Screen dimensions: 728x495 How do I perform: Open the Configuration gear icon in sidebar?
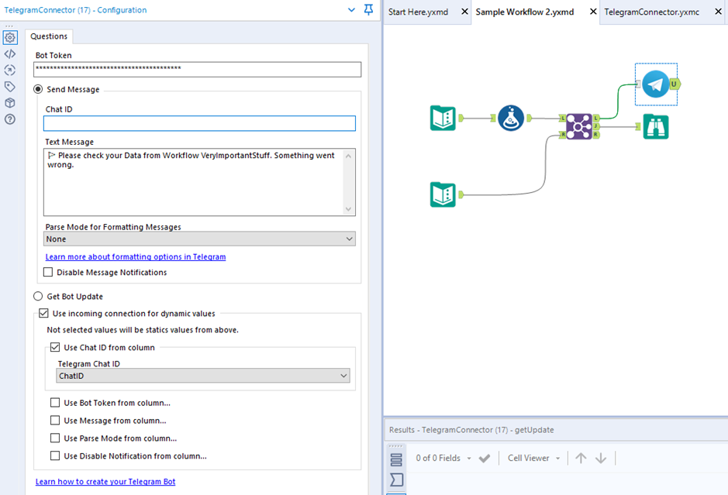tap(10, 38)
